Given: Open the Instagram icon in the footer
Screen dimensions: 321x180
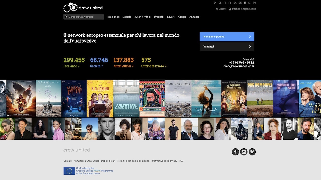Looking at the screenshot, I should tap(244, 152).
